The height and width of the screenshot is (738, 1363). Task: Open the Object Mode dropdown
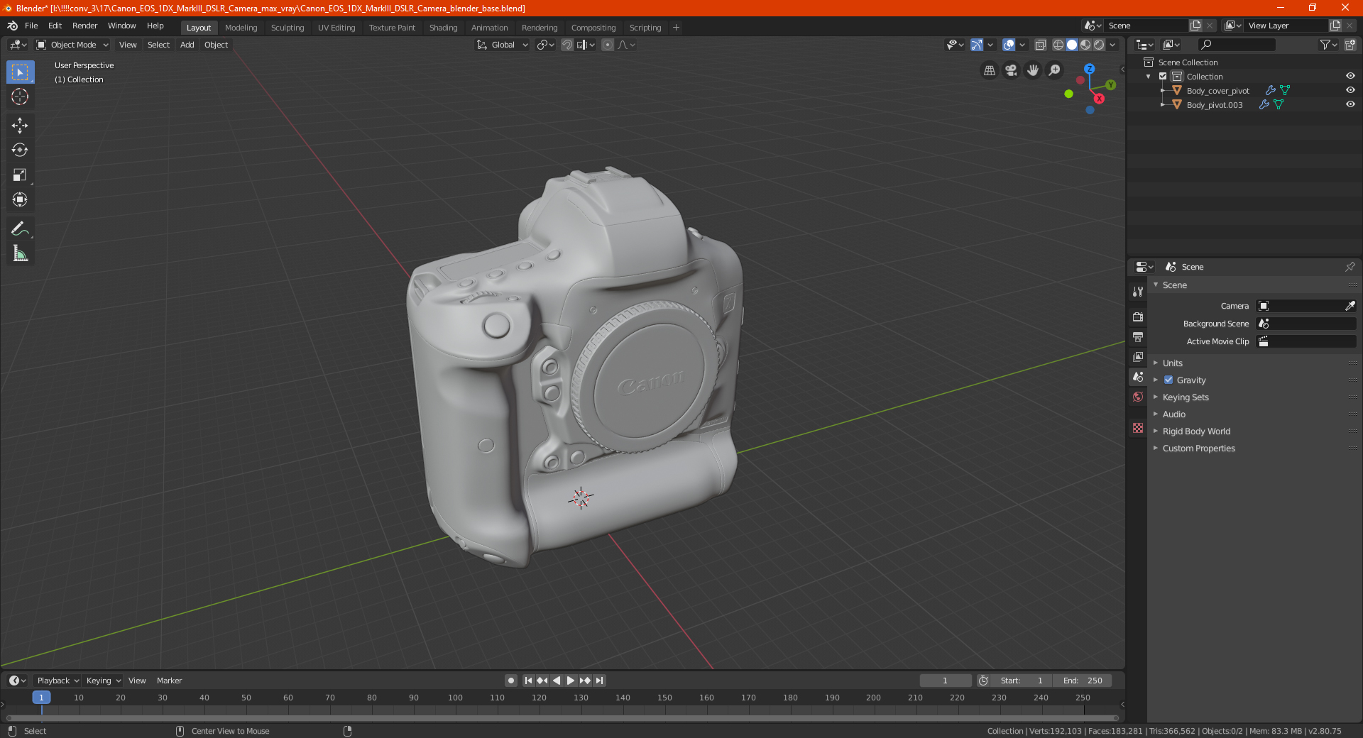click(x=72, y=45)
